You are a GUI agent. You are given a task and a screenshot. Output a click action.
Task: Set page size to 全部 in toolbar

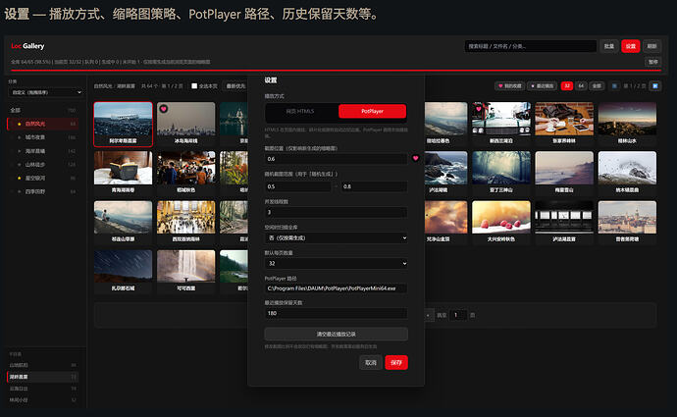[597, 86]
